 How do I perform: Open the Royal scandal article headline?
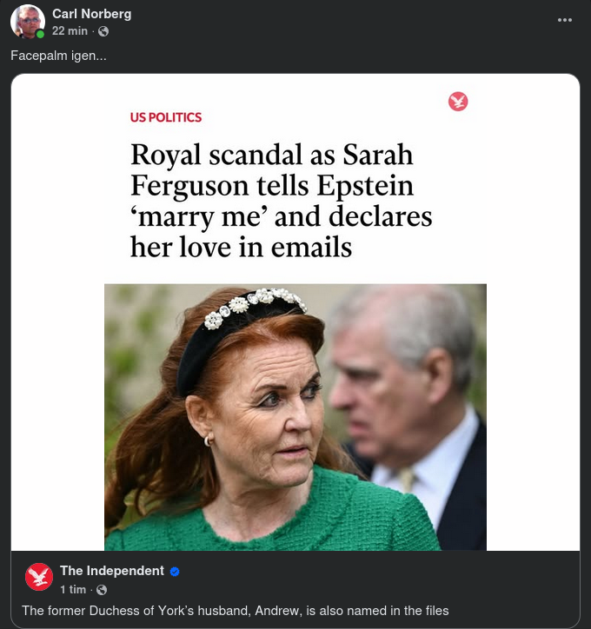281,200
